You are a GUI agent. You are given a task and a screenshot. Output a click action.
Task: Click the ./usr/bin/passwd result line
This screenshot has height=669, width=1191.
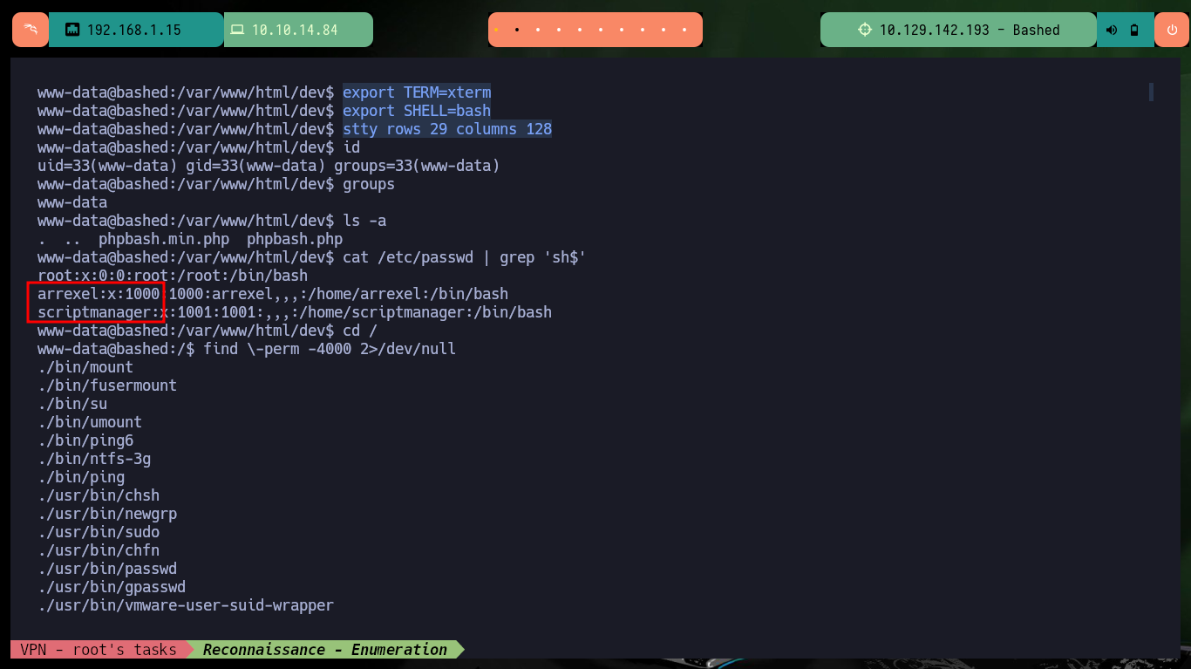click(x=107, y=569)
